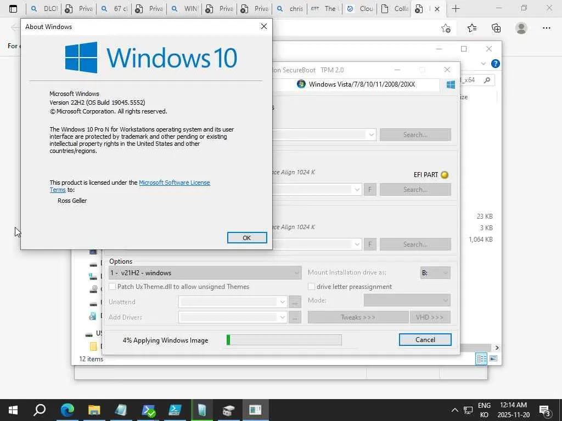Select the file sized 23 KB
This screenshot has width=562, height=421.
485,216
